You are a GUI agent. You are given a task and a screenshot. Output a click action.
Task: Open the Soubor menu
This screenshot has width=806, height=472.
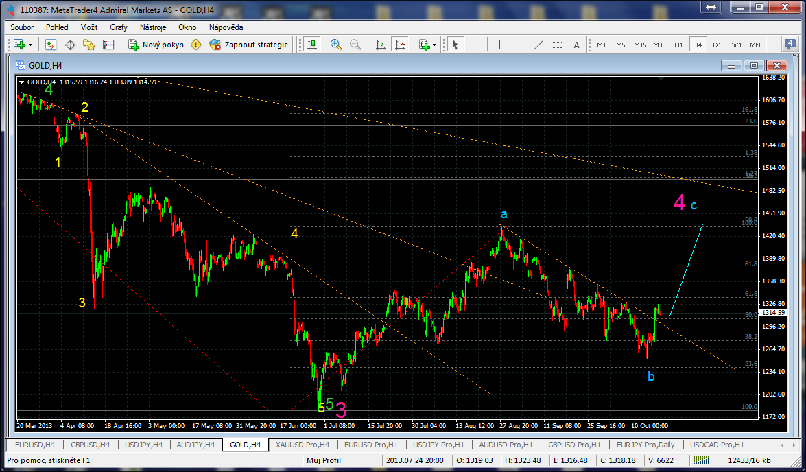pos(21,27)
